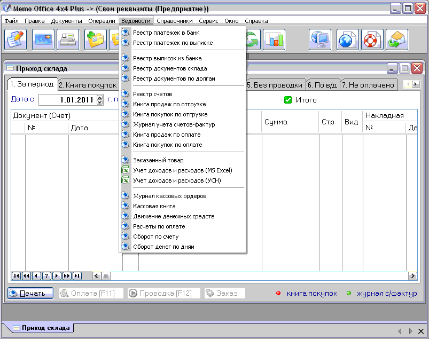Screen dimensions: 429x339
Task: Click the lifebuoy help toolbar icon
Action: tap(372, 40)
